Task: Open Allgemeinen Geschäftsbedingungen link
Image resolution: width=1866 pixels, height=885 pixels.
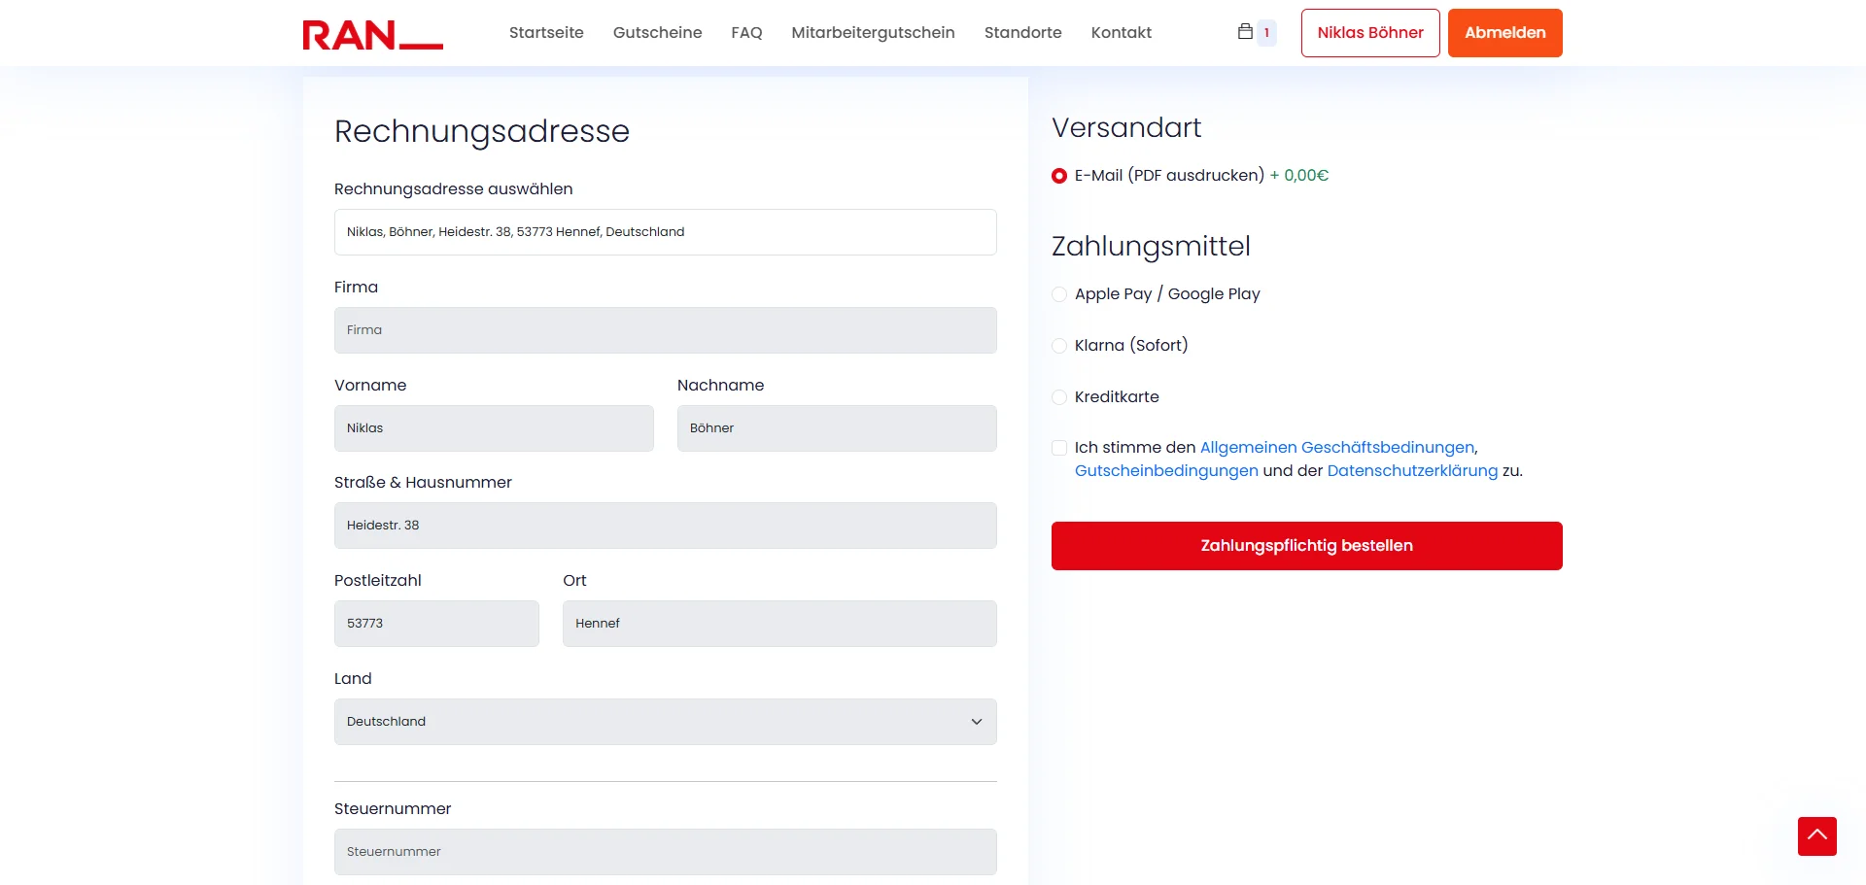Action: pyautogui.click(x=1337, y=448)
